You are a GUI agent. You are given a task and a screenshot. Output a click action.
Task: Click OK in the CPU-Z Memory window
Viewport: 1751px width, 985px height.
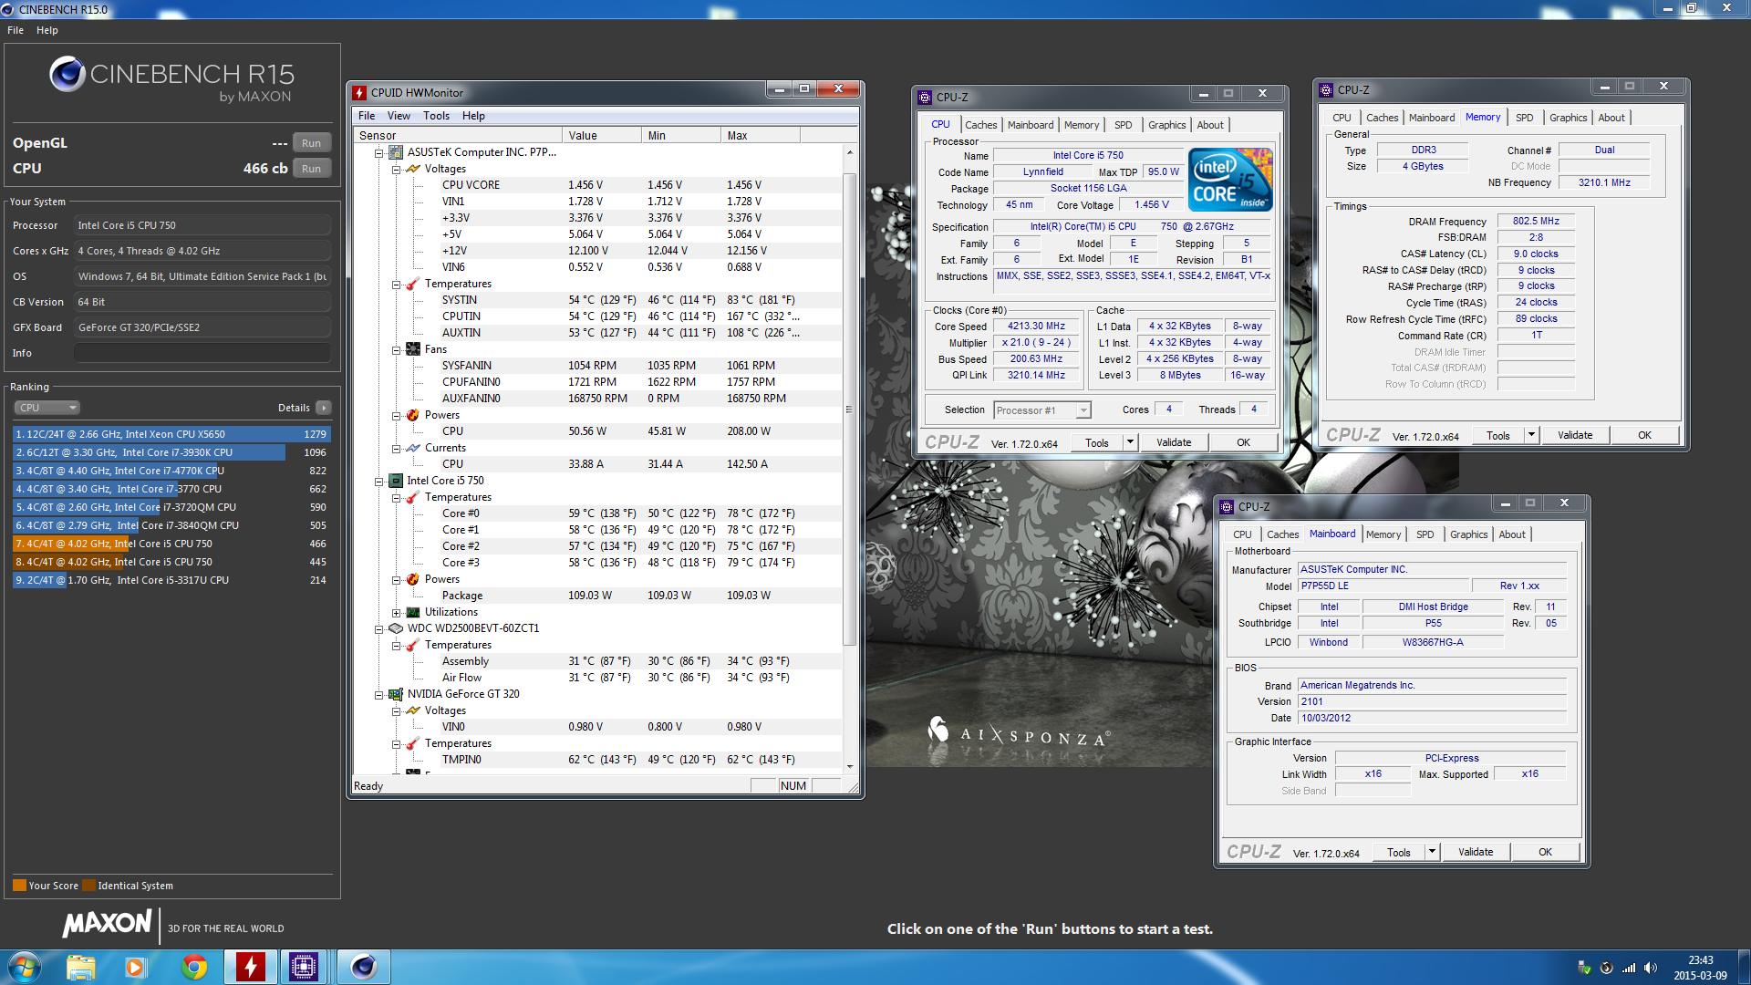point(1644,435)
